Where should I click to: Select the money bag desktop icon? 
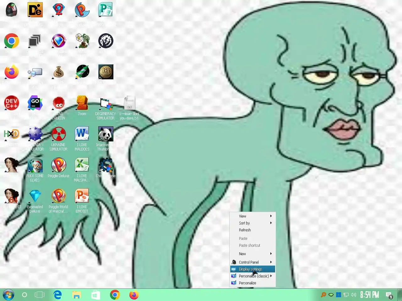tap(58, 72)
